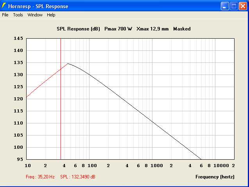Click the 'Freq : 35,20 Hz' readout
The width and height of the screenshot is (249, 187).
point(40,177)
